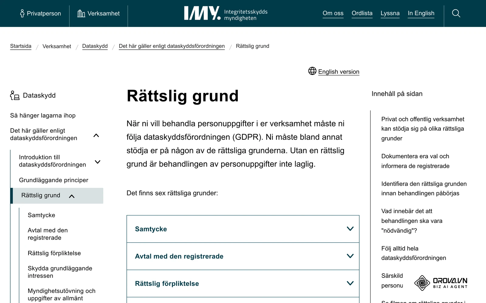
Task: Switch to In English in header
Action: [x=421, y=13]
